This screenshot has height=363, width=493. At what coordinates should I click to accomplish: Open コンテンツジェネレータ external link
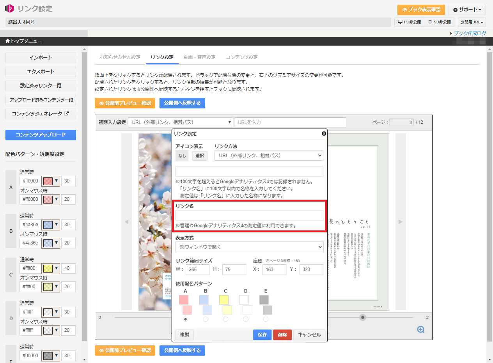pyautogui.click(x=41, y=114)
